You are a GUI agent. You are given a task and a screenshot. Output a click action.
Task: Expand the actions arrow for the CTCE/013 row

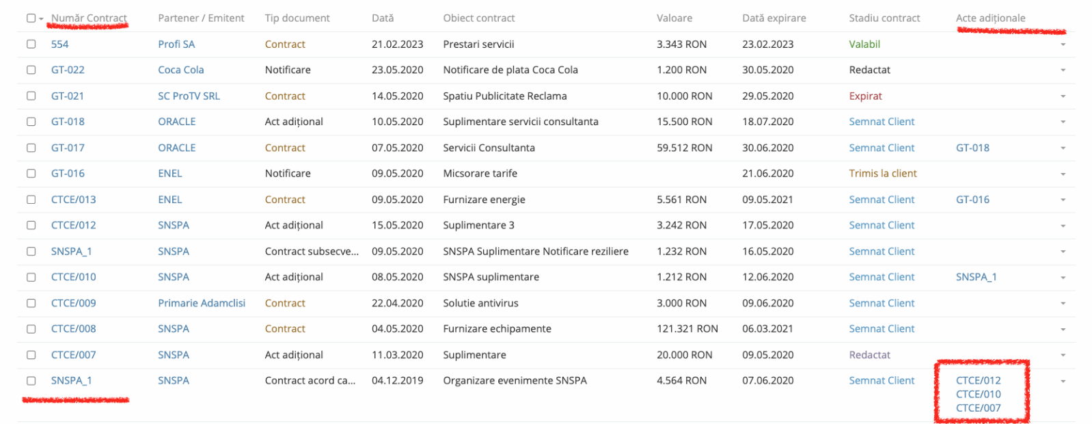[1063, 200]
